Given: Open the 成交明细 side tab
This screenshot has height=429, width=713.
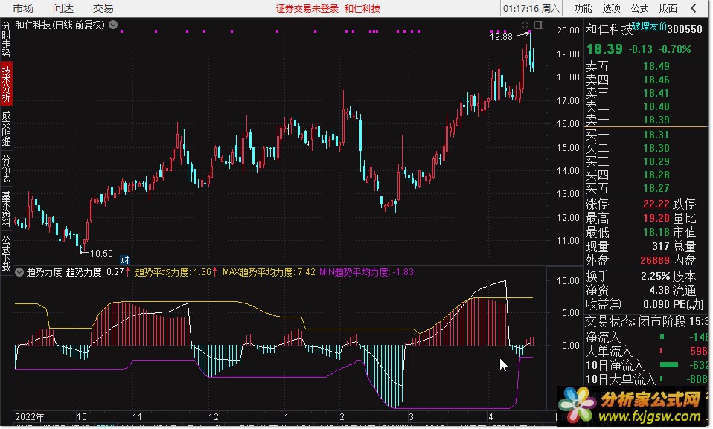Looking at the screenshot, I should point(7,129).
